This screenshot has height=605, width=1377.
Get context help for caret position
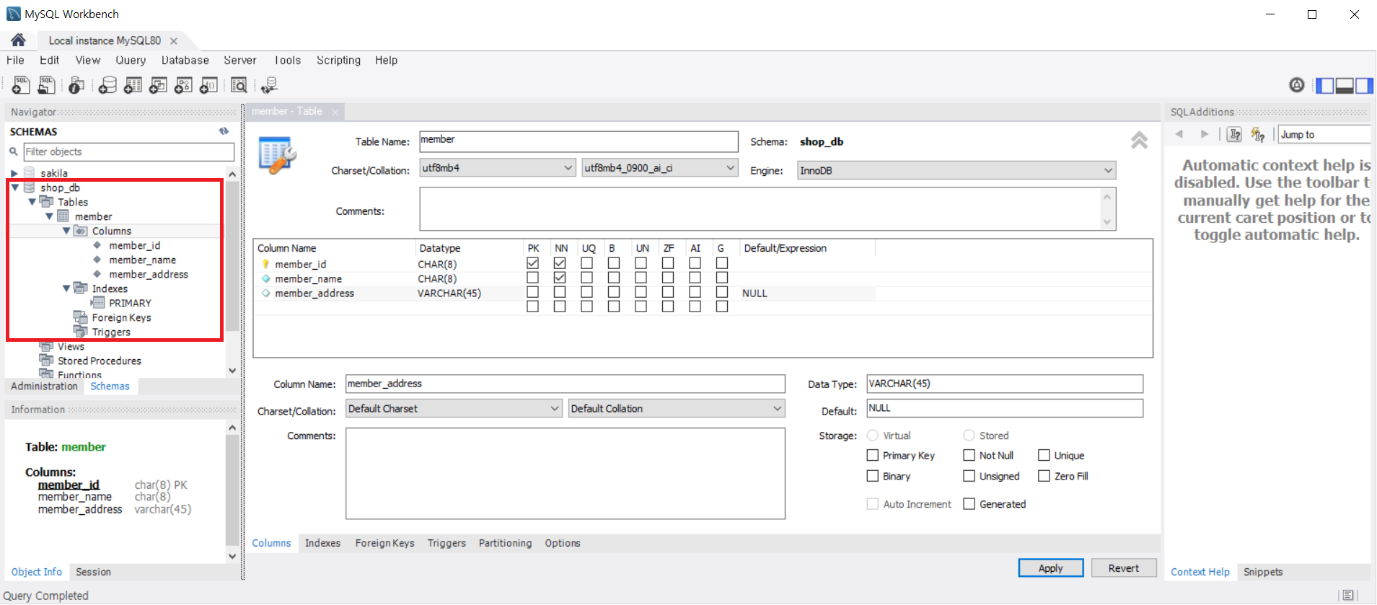tap(1234, 134)
